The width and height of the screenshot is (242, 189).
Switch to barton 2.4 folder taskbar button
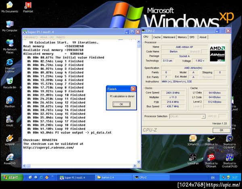pos(114,178)
